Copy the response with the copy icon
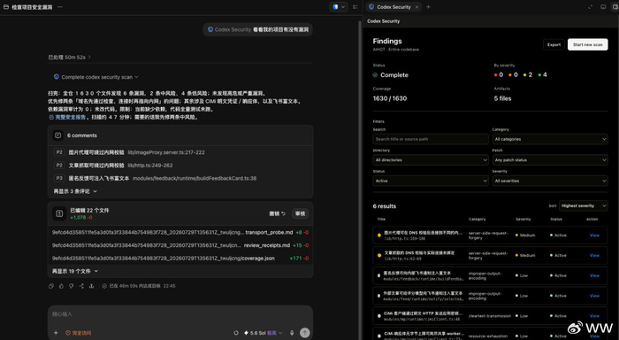619x340 pixels. [x=51, y=286]
